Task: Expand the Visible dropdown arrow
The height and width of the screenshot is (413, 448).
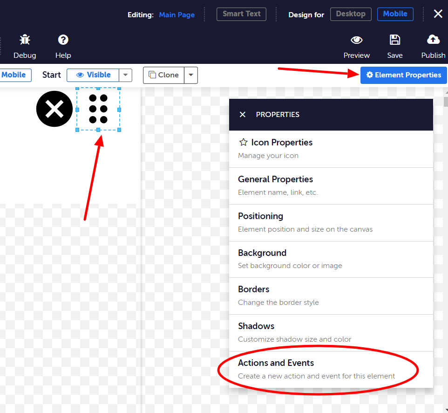Action: coord(125,75)
